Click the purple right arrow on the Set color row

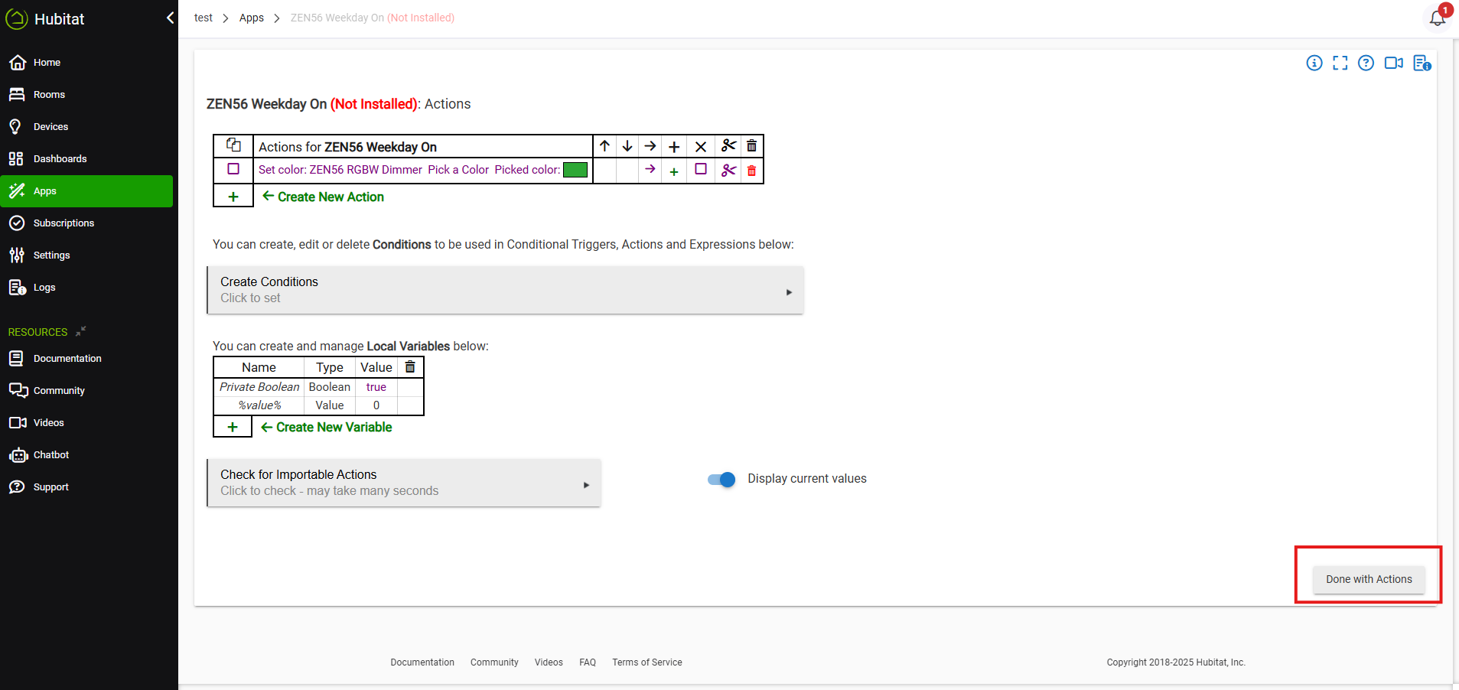coord(650,169)
